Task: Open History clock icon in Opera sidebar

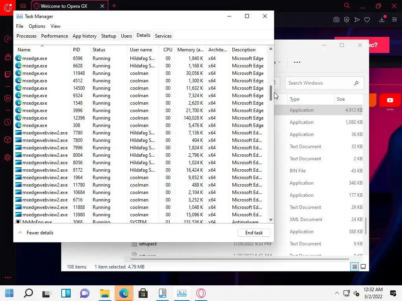Action: pos(8,122)
